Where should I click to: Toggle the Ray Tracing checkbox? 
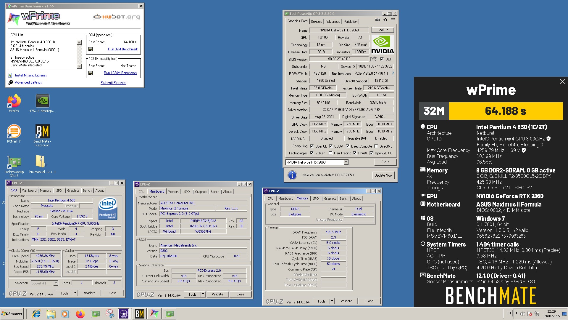coord(330,153)
